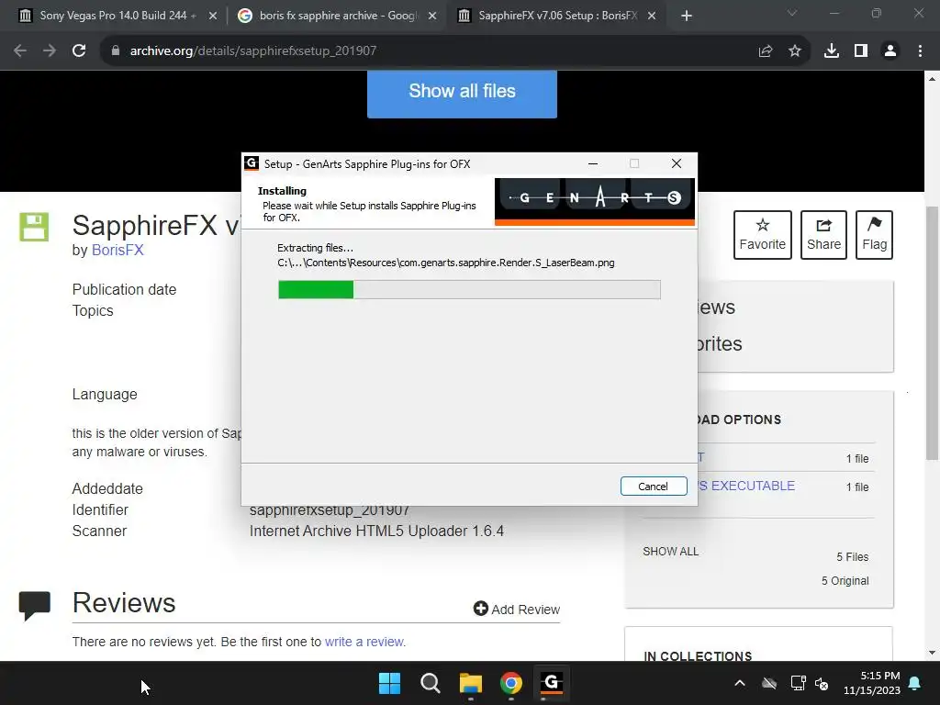Image resolution: width=940 pixels, height=705 pixels.
Task: Click the installation progress bar
Action: 469,289
